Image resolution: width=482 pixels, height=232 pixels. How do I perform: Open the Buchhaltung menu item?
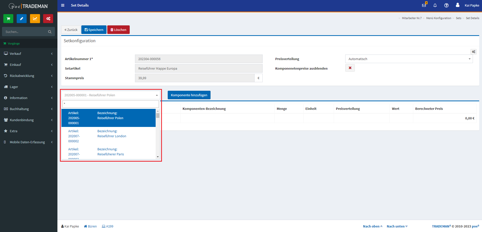28,109
